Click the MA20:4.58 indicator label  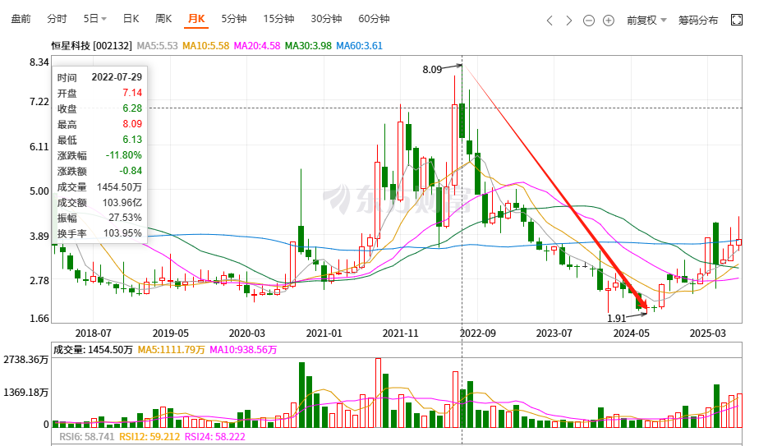pyautogui.click(x=257, y=45)
